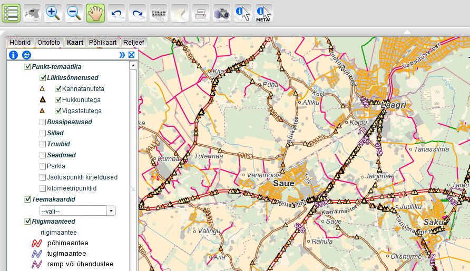Click the layer panel scroll up arrow
Screen dimensions: 470x271
[x=133, y=66]
